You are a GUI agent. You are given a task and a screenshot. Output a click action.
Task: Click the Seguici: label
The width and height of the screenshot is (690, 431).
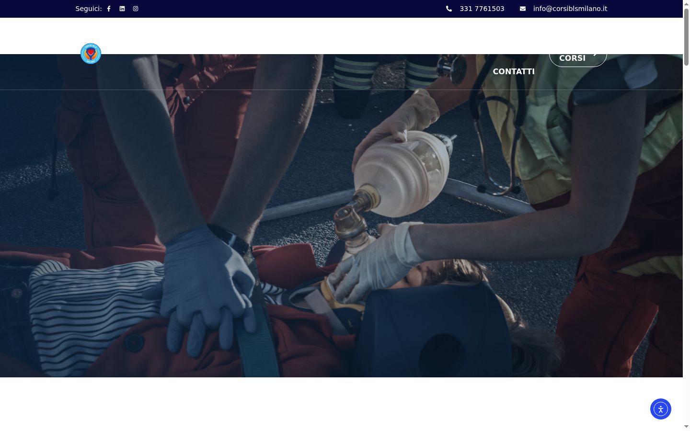point(89,9)
